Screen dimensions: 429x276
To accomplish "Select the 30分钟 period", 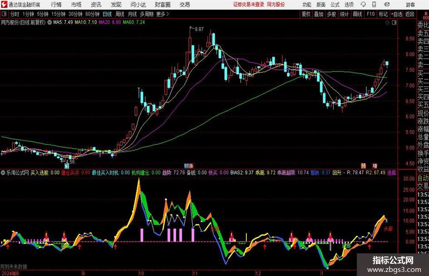I will tap(75, 14).
